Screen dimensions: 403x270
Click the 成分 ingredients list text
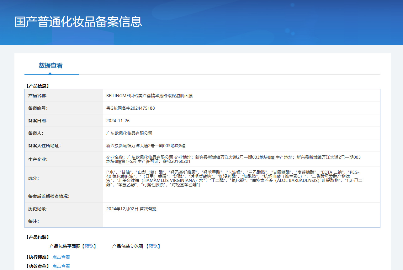233,178
